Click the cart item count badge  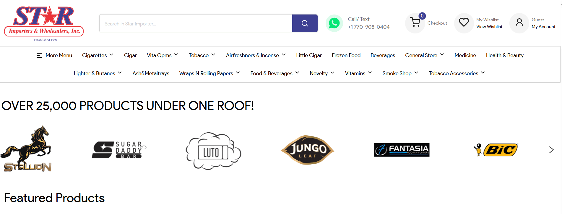click(x=422, y=16)
